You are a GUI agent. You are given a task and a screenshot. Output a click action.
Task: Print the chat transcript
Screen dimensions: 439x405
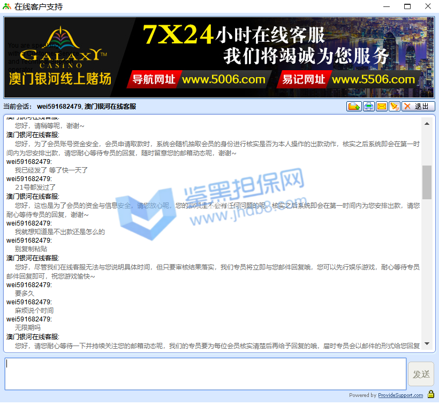point(369,107)
